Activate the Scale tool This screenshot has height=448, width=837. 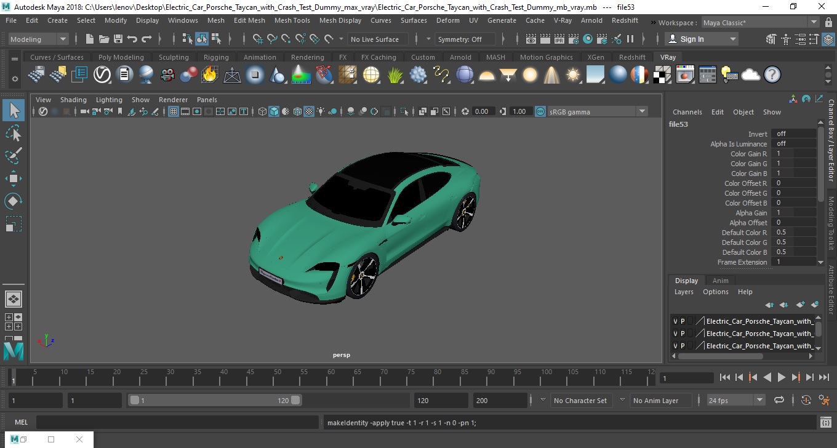tap(14, 223)
